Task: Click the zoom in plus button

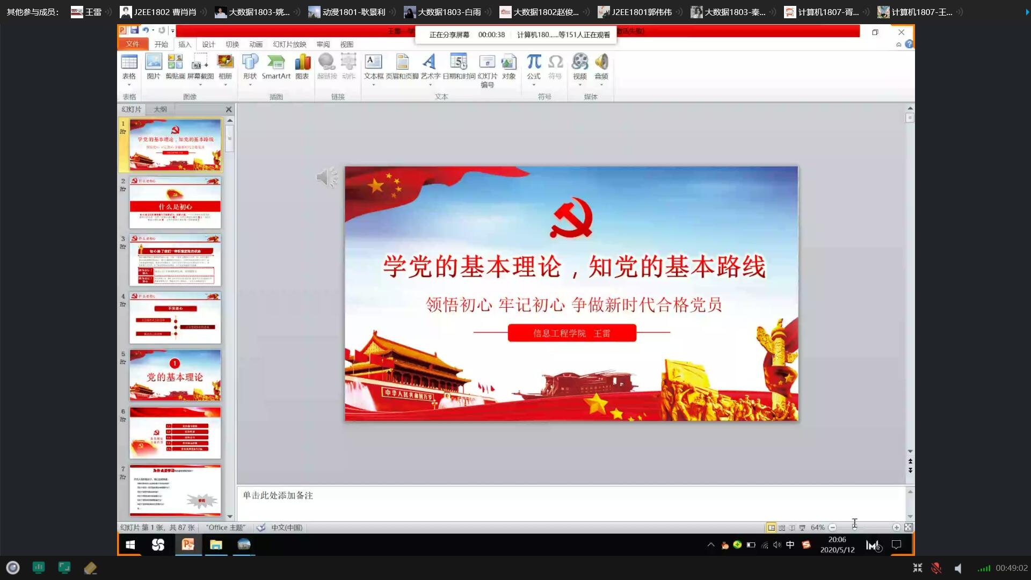Action: click(x=896, y=527)
